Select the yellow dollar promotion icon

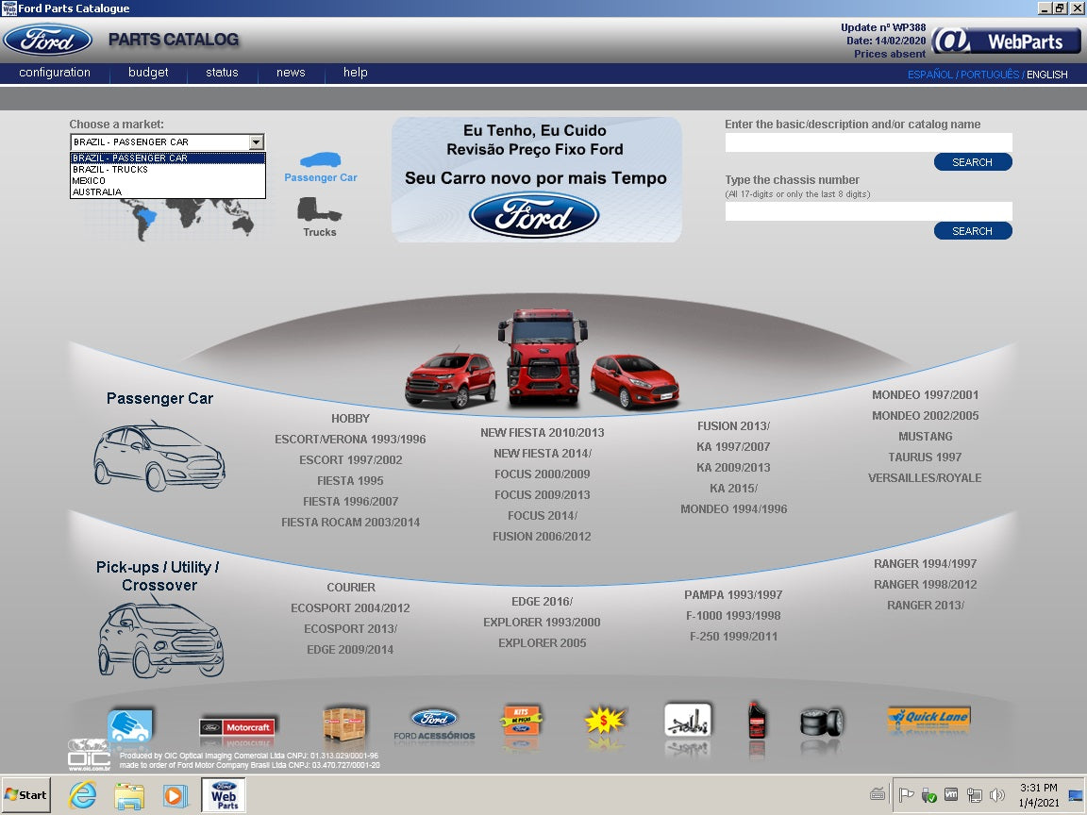point(604,722)
